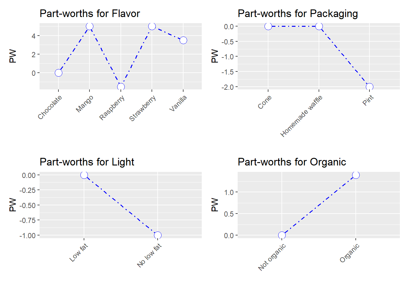
Task: Select the Homemade waffle data point
Action: tap(319, 26)
